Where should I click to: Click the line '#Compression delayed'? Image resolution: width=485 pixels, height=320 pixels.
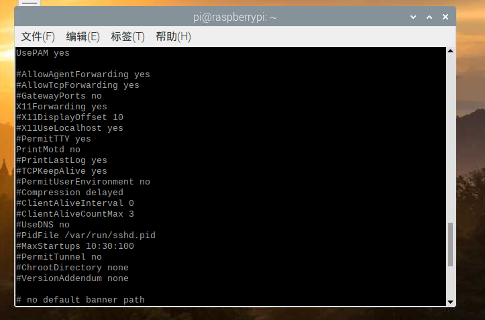coord(70,193)
